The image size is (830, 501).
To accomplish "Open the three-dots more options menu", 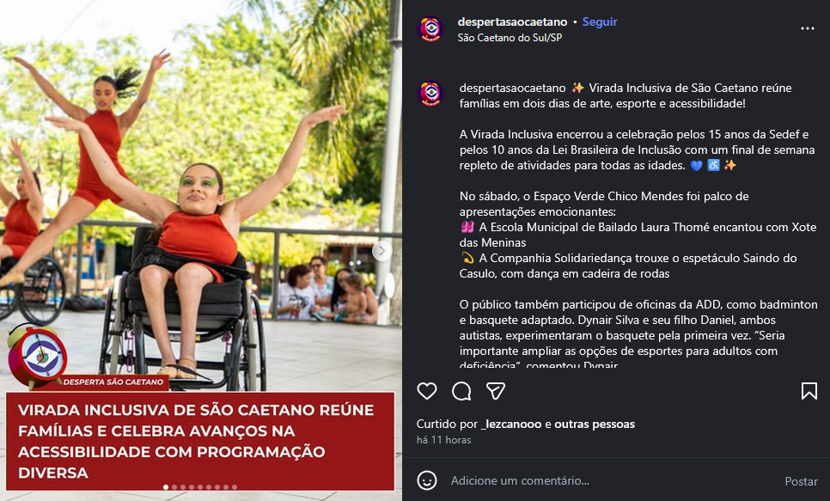I will (808, 28).
